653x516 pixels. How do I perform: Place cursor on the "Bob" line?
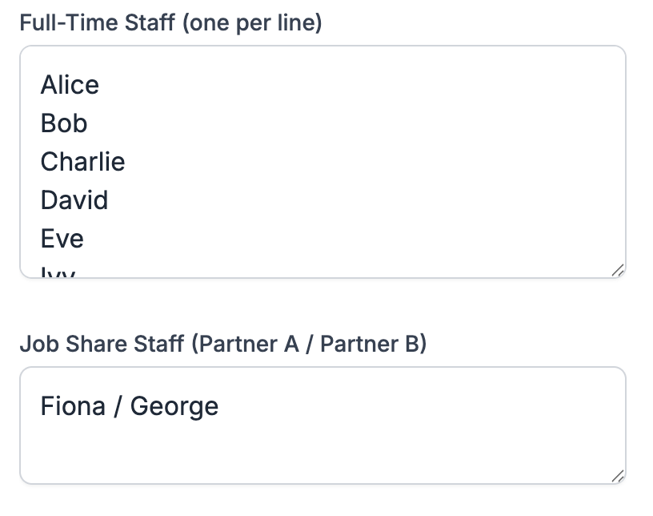click(64, 123)
